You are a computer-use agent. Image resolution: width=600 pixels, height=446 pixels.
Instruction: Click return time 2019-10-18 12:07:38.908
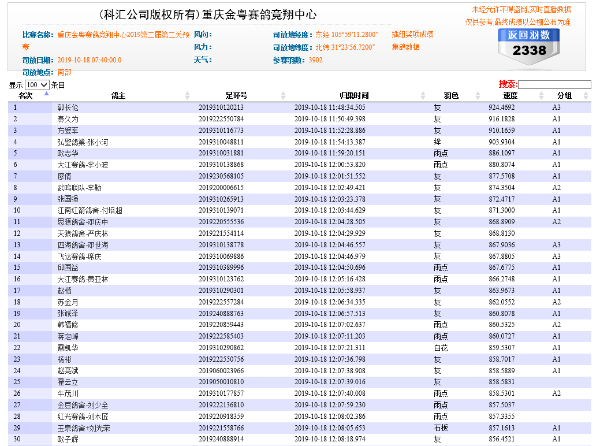coord(330,370)
